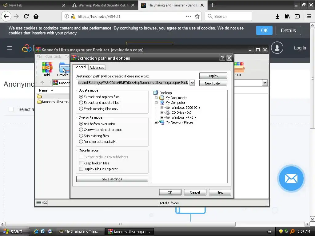Expand My Network Places node
This screenshot has height=236, width=315.
[156, 122]
